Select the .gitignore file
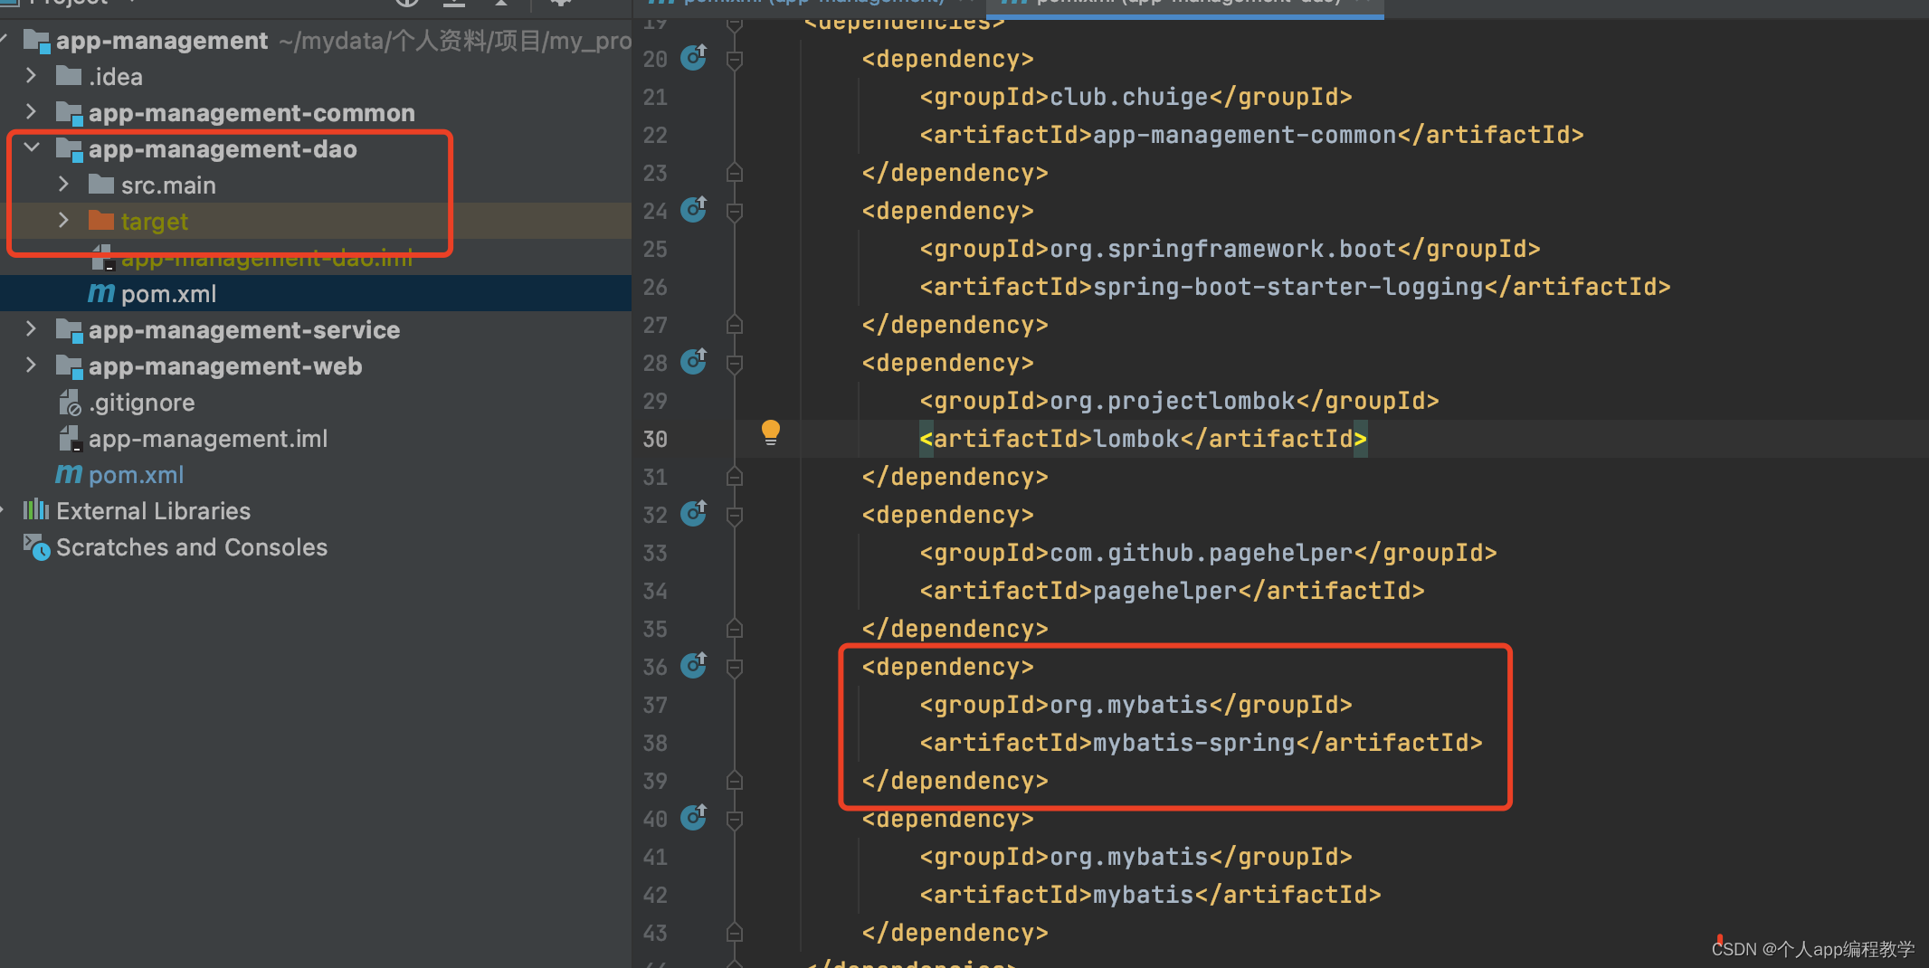Viewport: 1929px width, 968px height. tap(316, 403)
